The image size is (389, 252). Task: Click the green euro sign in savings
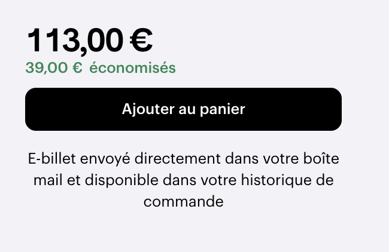[x=77, y=68]
